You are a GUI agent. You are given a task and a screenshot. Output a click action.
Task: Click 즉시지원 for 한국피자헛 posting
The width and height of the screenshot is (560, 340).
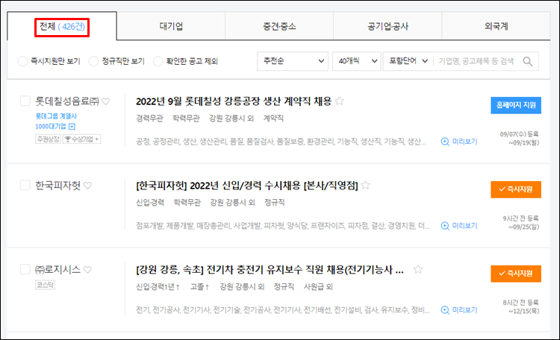click(x=516, y=189)
